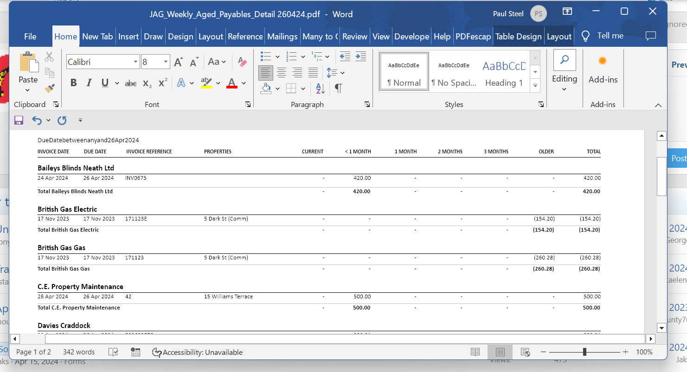687x372 pixels.
Task: Toggle Align Left
Action: (266, 72)
